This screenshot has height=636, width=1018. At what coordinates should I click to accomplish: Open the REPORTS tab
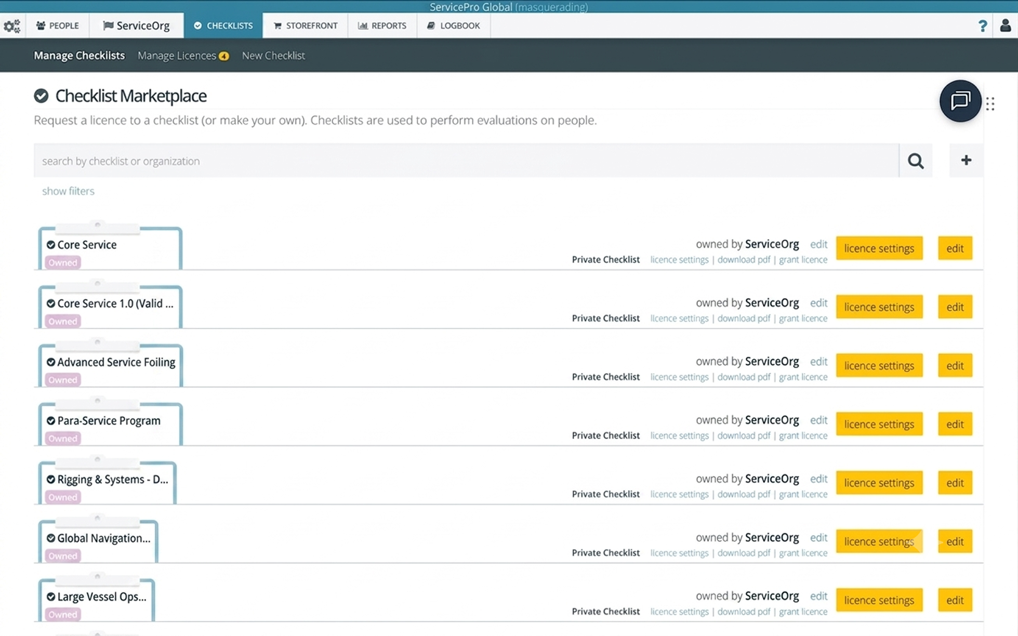click(x=382, y=25)
